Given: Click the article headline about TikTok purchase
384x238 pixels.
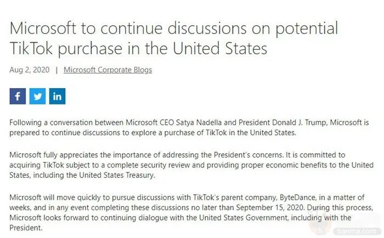Looking at the screenshot, I should (x=173, y=38).
